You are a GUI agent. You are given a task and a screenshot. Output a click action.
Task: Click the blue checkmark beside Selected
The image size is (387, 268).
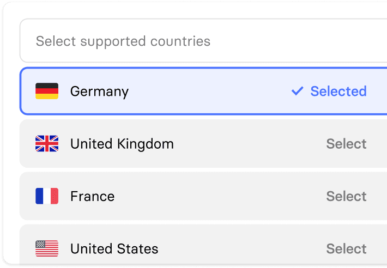(298, 91)
